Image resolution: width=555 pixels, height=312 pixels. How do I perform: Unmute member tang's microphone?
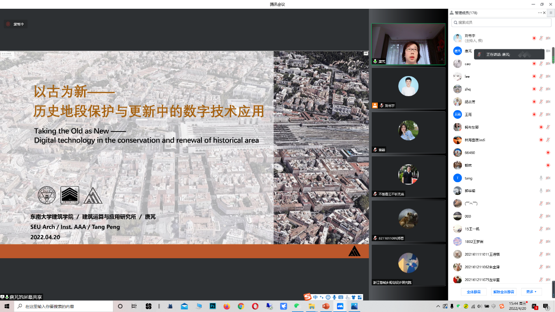(x=541, y=178)
